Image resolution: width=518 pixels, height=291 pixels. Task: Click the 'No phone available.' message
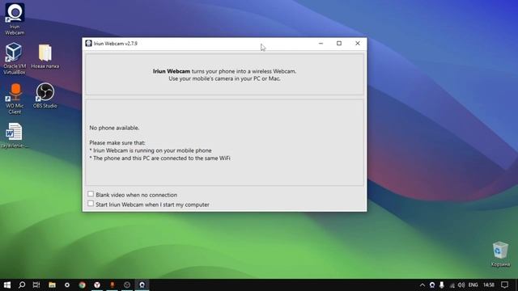pyautogui.click(x=114, y=128)
